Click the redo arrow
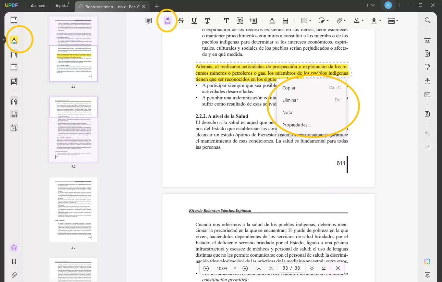 point(427,147)
